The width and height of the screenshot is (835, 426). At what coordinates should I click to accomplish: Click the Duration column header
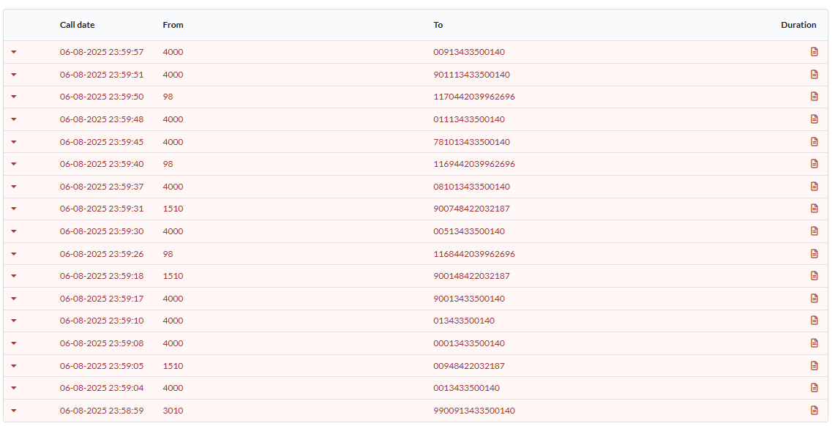tap(798, 25)
